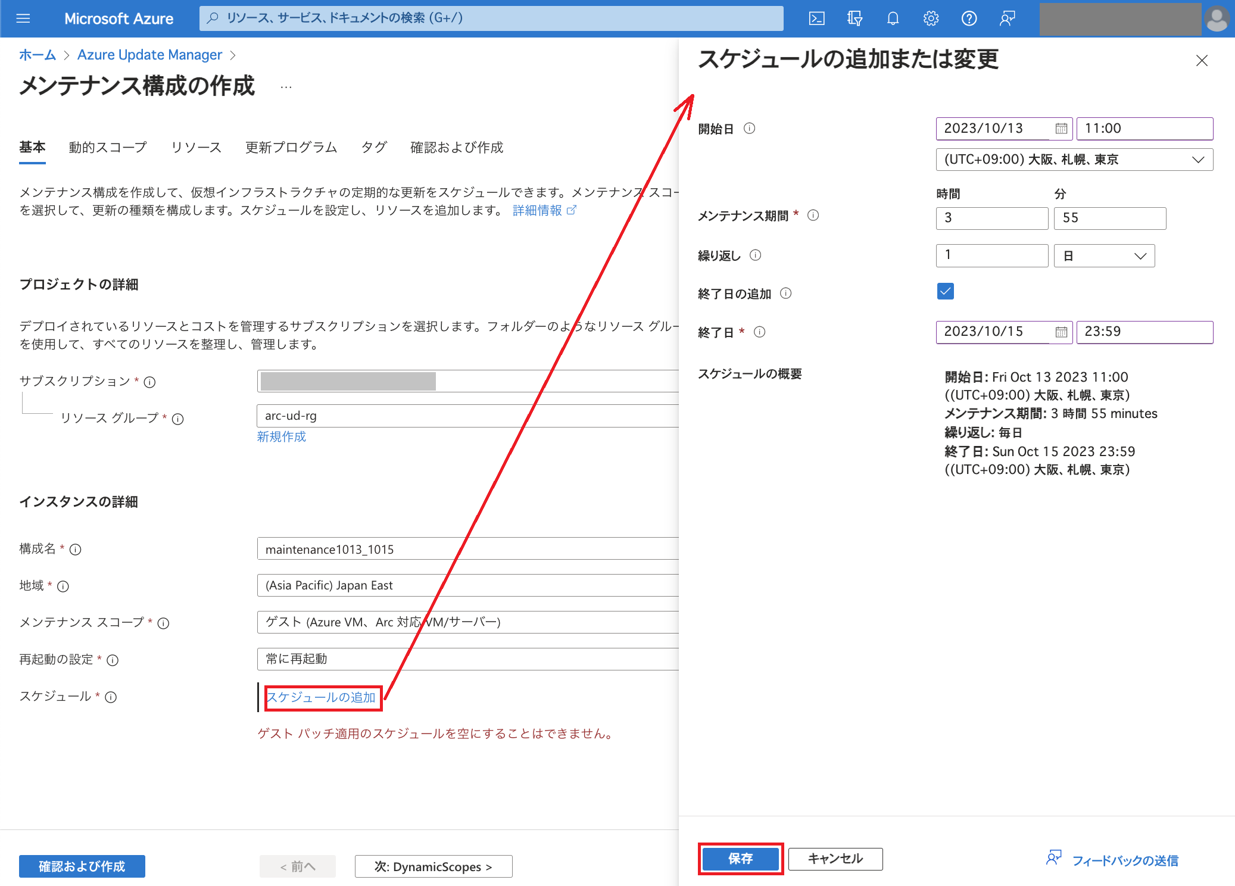
Task: Show info for 構成名
Action: click(x=76, y=550)
